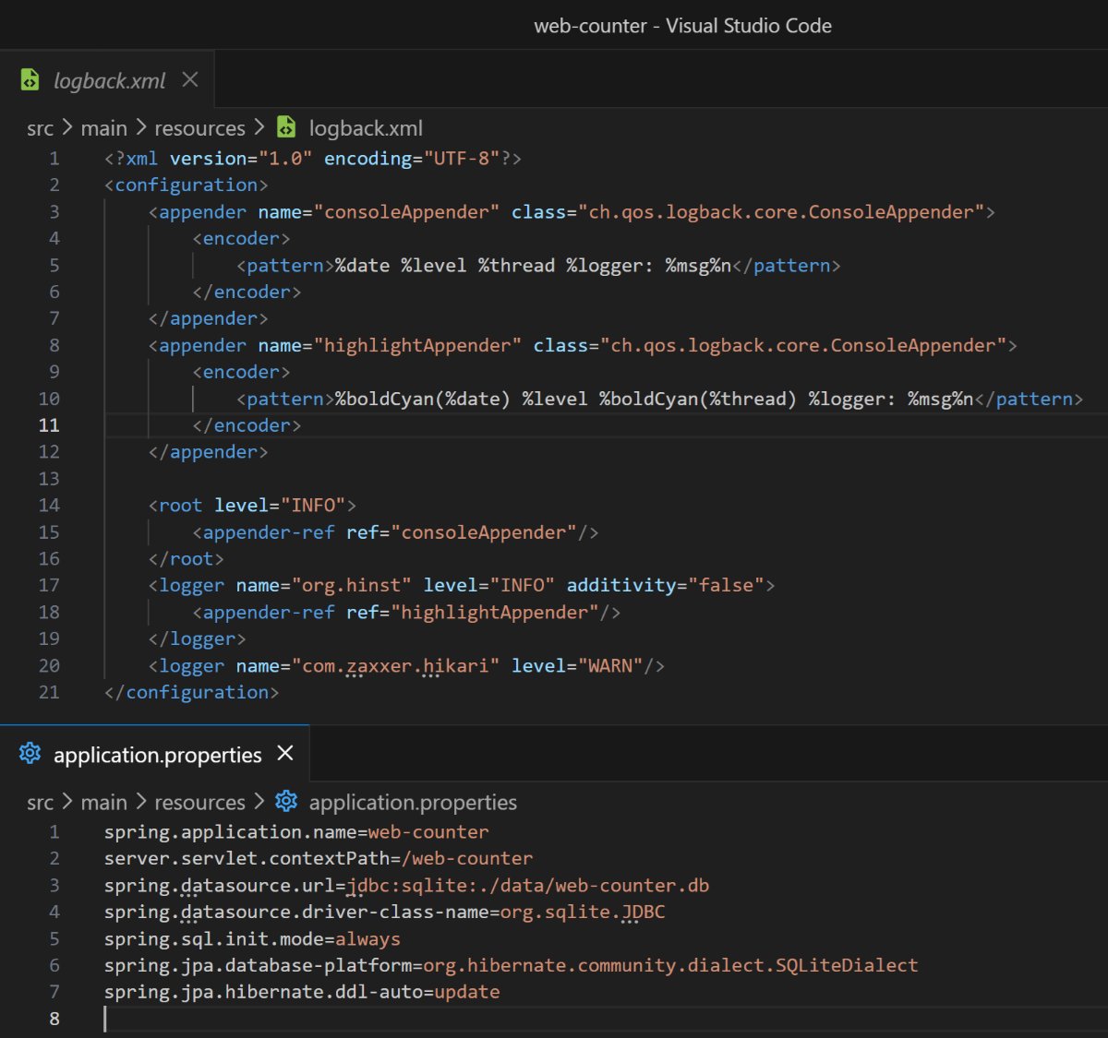Viewport: 1108px width, 1038px height.
Task: Close the application.properties tab
Action: [285, 754]
